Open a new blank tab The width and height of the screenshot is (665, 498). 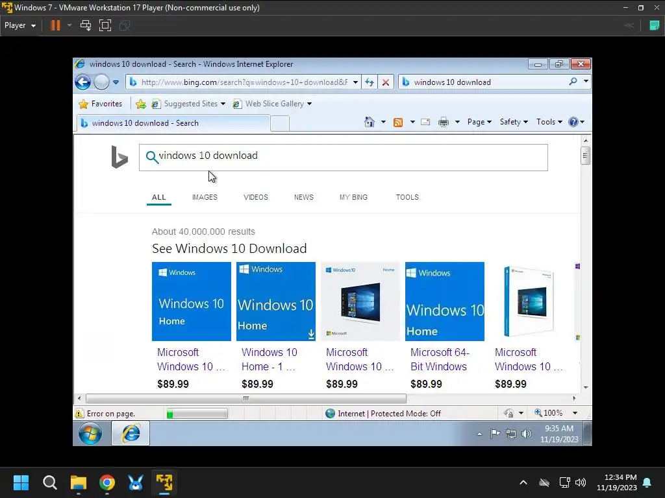click(280, 123)
